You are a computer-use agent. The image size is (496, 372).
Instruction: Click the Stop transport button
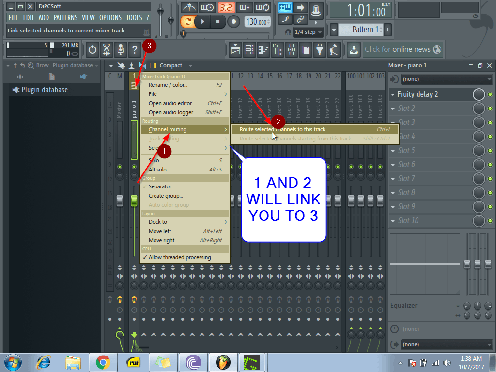tap(217, 22)
